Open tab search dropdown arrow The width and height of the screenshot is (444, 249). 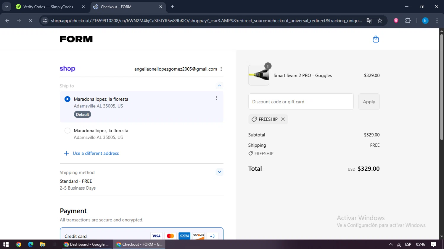click(x=7, y=7)
